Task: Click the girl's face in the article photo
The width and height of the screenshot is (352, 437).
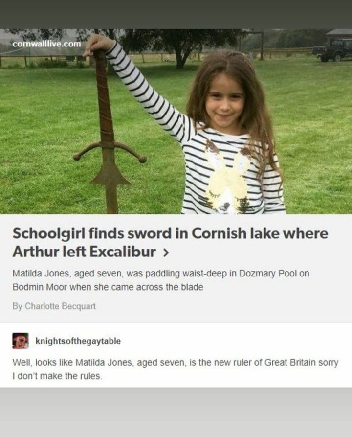Action: 225,102
